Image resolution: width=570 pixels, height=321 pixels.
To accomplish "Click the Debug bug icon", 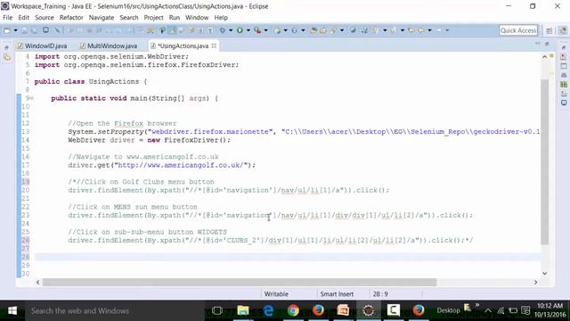I will coord(223,30).
